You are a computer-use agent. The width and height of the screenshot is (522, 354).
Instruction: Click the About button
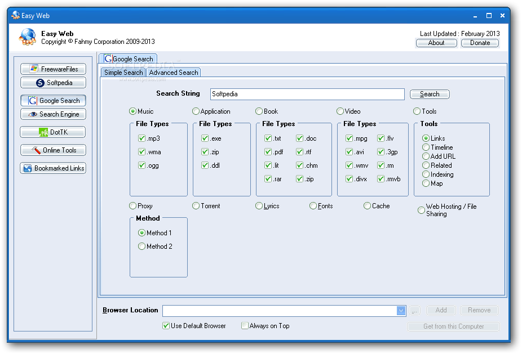click(x=436, y=43)
